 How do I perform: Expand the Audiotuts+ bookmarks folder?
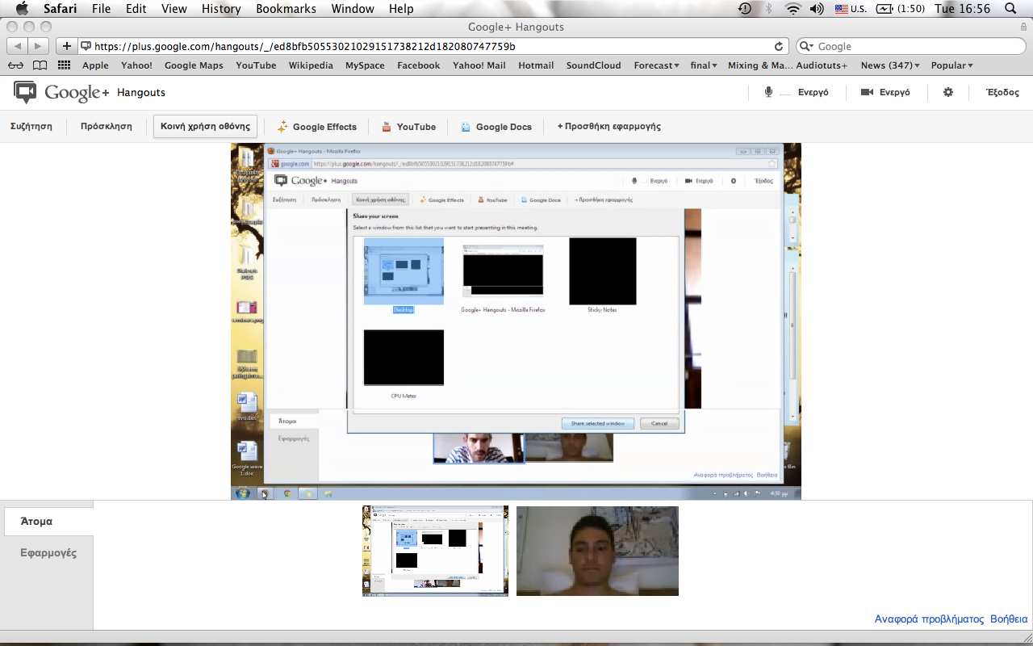822,65
